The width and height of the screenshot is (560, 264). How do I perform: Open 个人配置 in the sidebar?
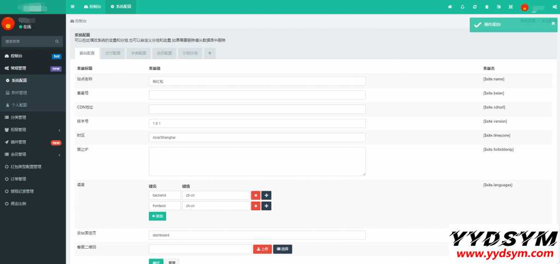click(x=33, y=105)
